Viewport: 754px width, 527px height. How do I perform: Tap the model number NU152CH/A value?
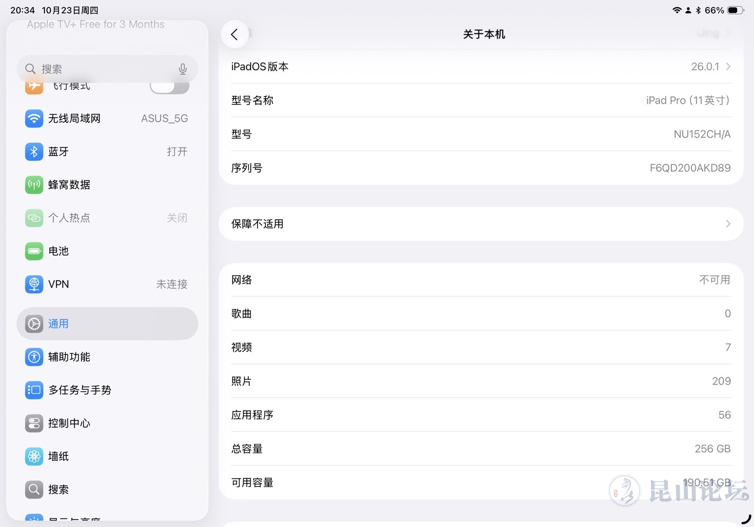coord(702,135)
